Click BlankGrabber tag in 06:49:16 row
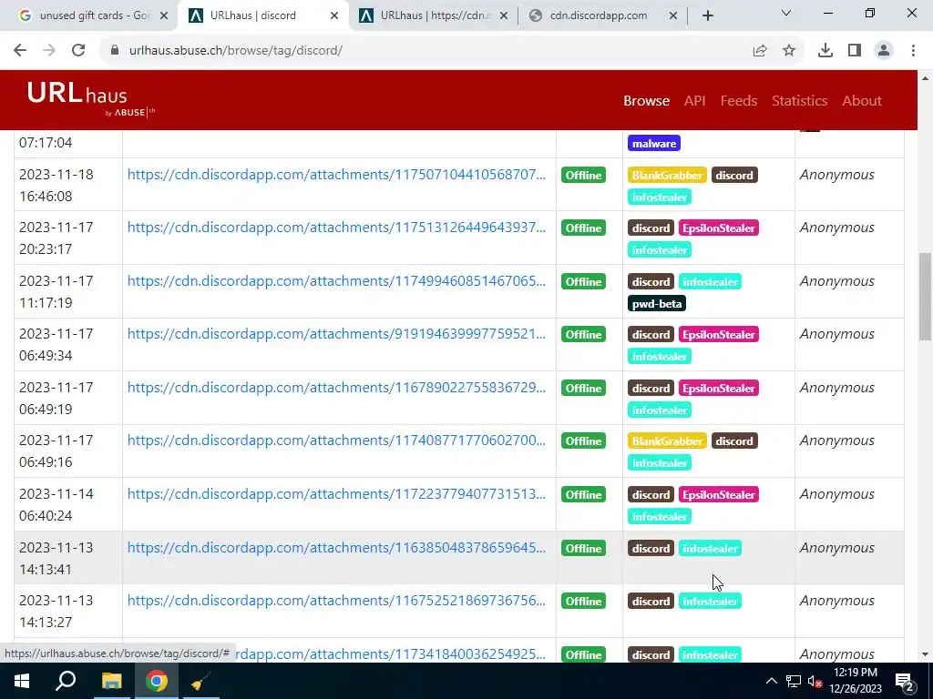The image size is (933, 699). tap(667, 441)
